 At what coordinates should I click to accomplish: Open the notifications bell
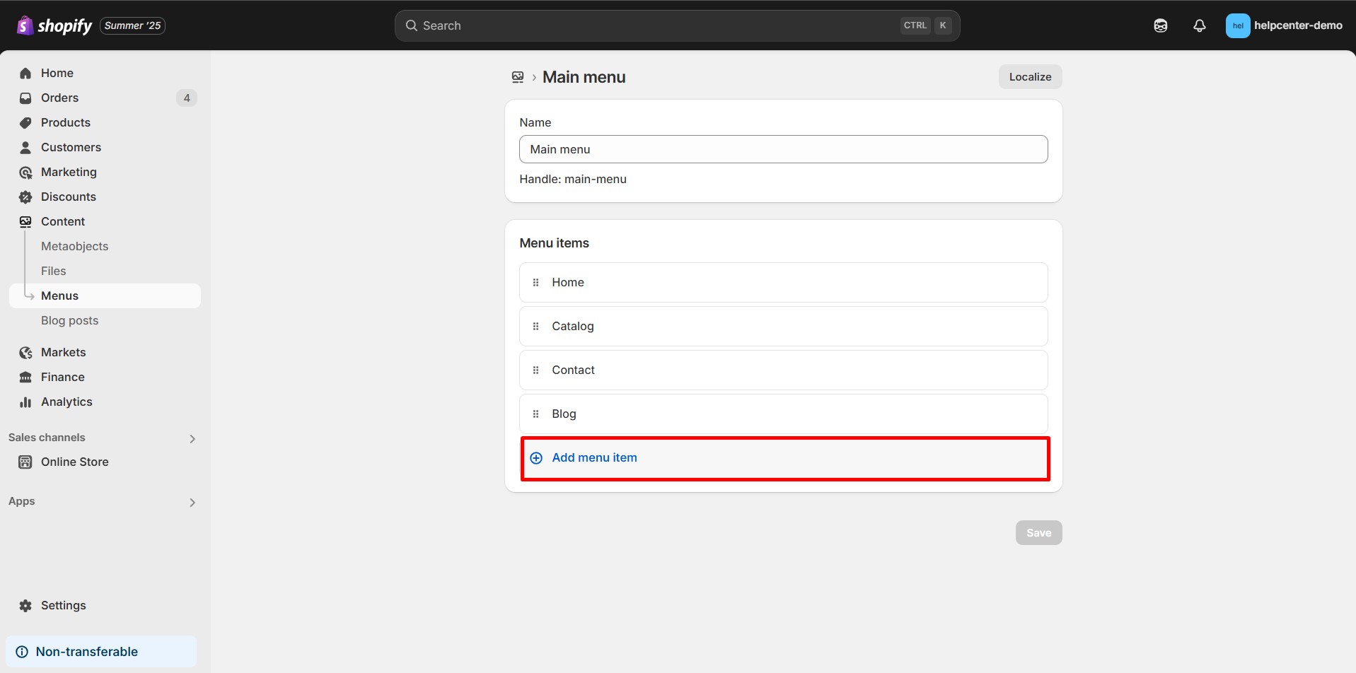click(x=1199, y=25)
